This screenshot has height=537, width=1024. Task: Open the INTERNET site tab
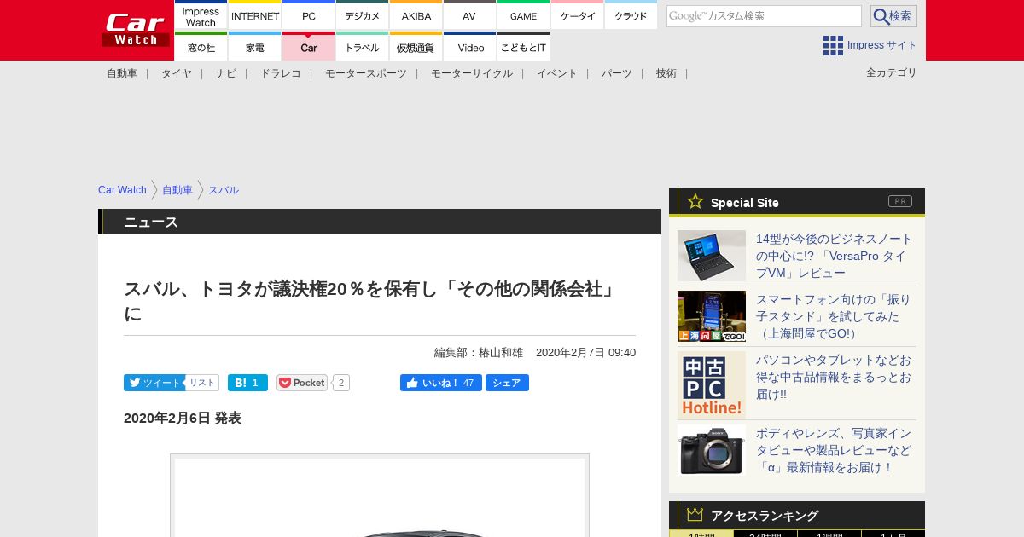[x=255, y=15]
